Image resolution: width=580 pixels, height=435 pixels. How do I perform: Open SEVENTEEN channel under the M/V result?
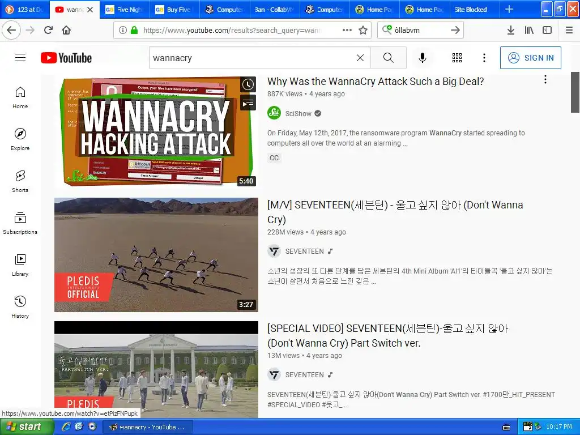point(304,251)
